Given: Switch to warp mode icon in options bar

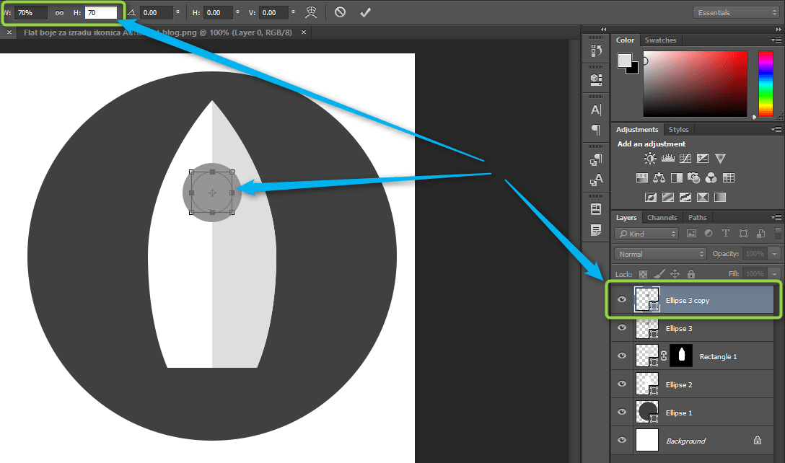Looking at the screenshot, I should [x=312, y=12].
